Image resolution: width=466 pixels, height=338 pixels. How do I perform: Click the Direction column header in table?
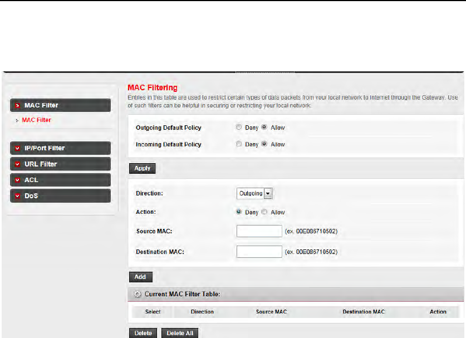(x=202, y=312)
